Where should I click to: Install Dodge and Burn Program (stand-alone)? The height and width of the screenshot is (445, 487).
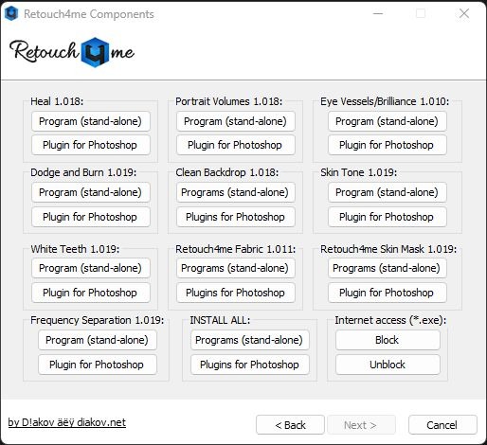[x=91, y=192]
